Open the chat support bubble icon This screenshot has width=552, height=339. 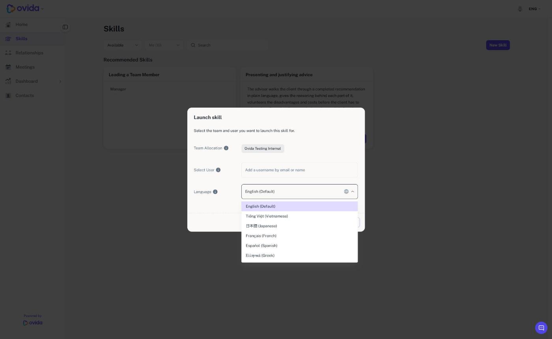[x=541, y=328]
